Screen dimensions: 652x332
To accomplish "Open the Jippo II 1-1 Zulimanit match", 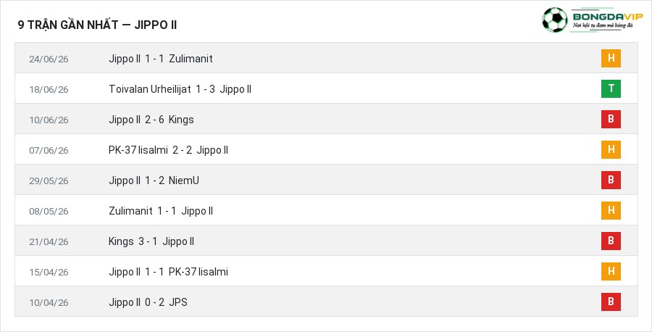I will [161, 59].
